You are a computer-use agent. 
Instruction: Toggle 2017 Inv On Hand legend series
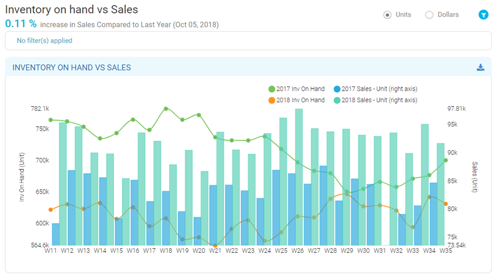(297, 89)
